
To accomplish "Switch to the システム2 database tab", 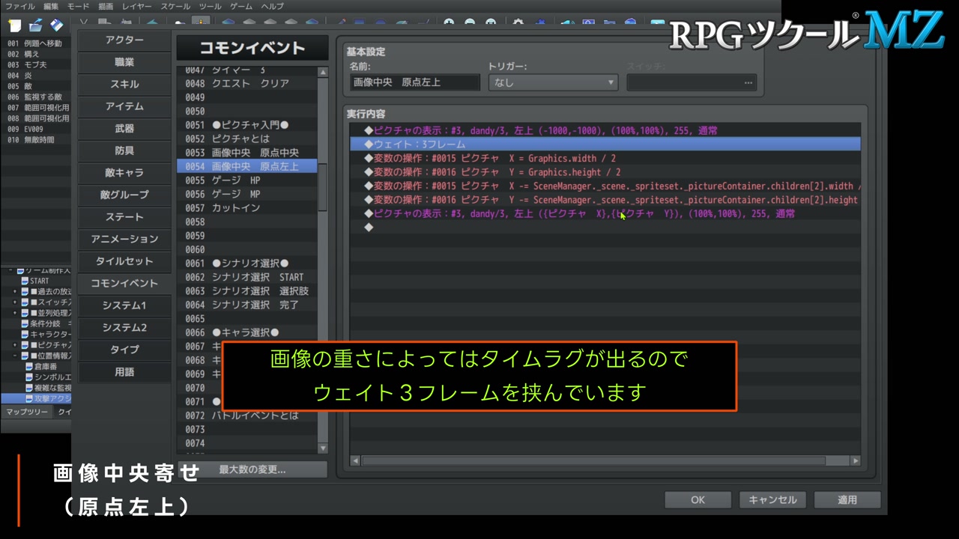I will pos(124,327).
